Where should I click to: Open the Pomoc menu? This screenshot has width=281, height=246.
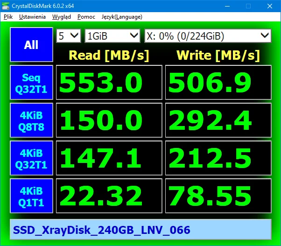(x=86, y=17)
